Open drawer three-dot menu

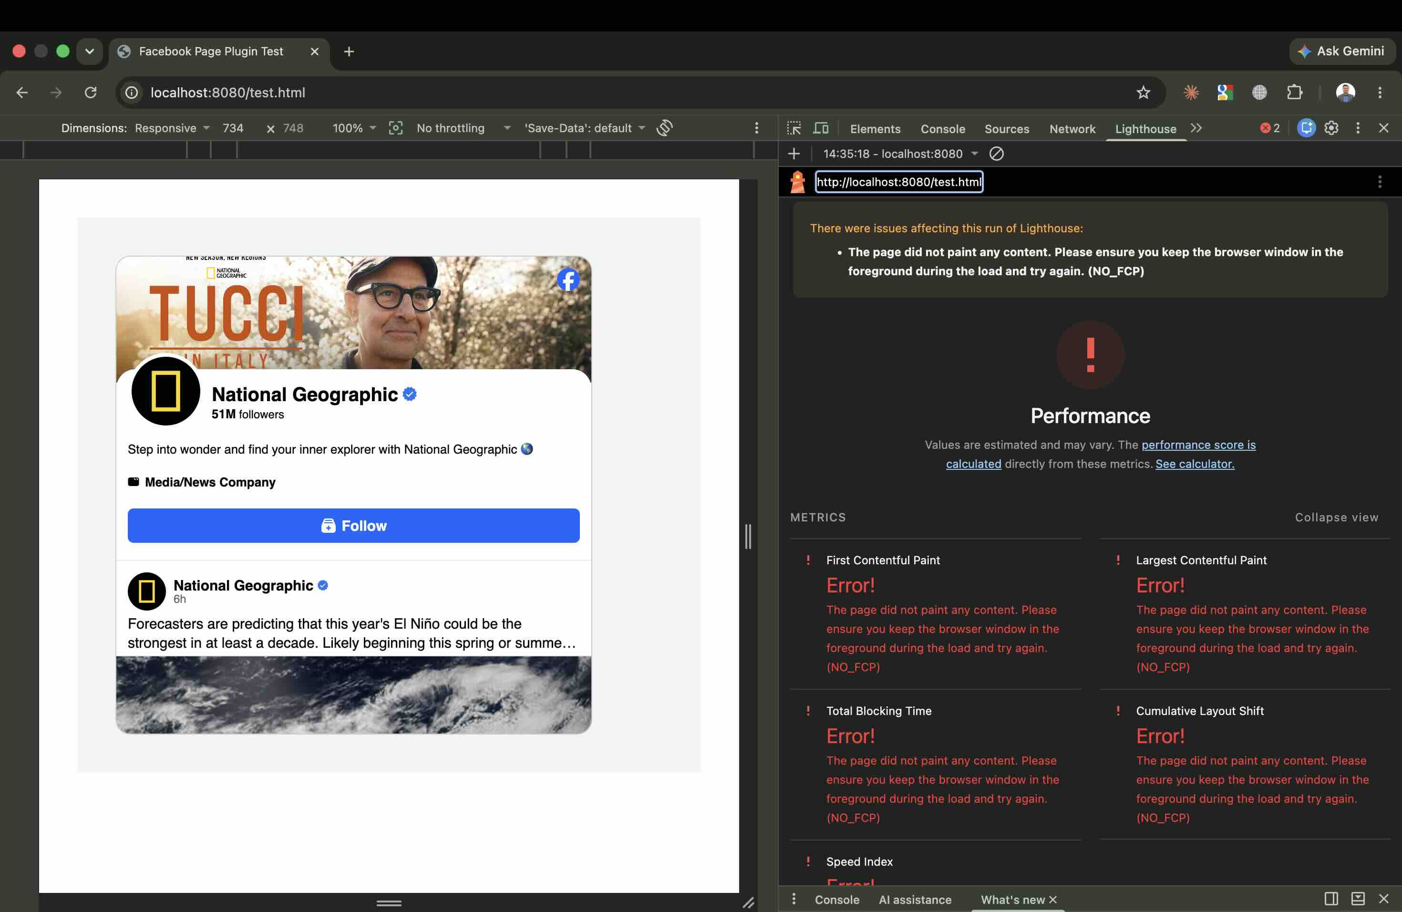point(794,899)
